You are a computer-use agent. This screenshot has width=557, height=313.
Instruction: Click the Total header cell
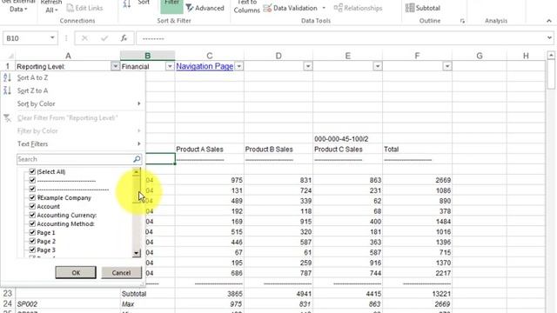click(417, 149)
